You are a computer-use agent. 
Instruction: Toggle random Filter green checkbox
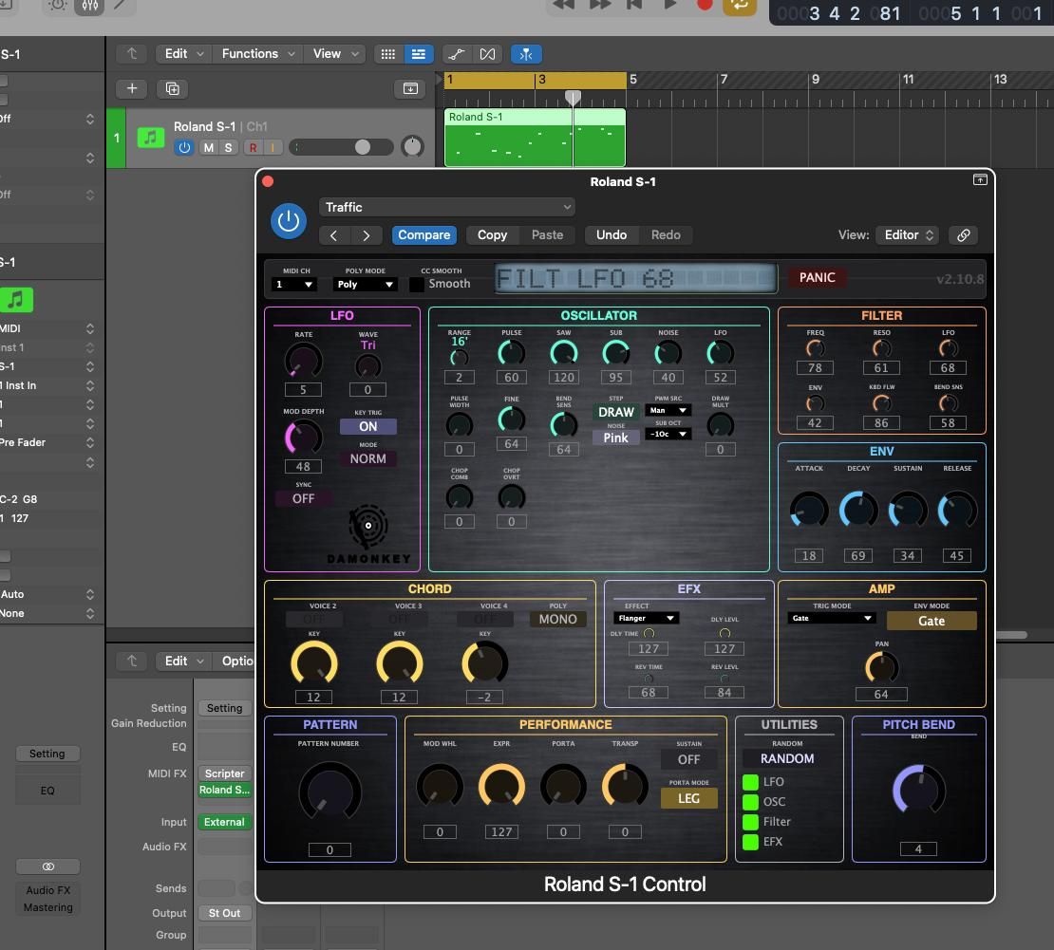coord(750,822)
